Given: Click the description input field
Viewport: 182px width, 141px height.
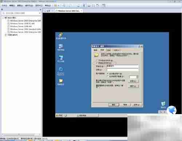Looking at the screenshot, I should [123, 70].
